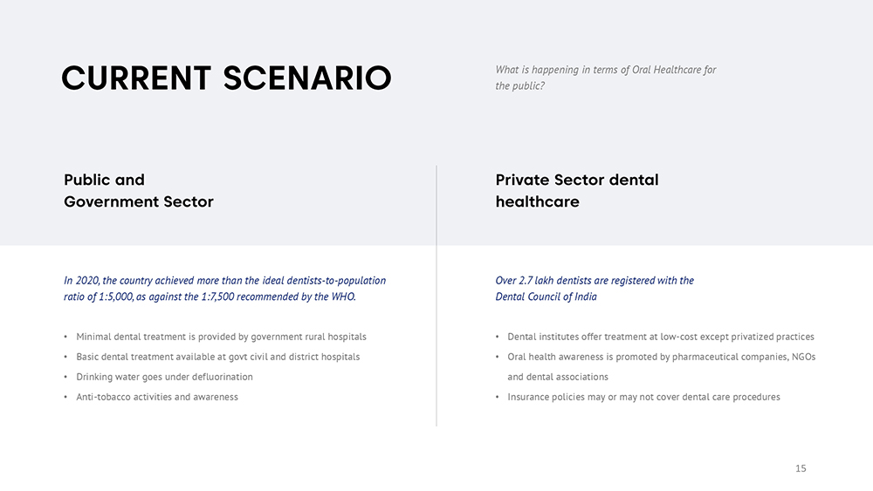Click the 'Public and' heading line
Image resolution: width=873 pixels, height=491 pixels.
[104, 180]
